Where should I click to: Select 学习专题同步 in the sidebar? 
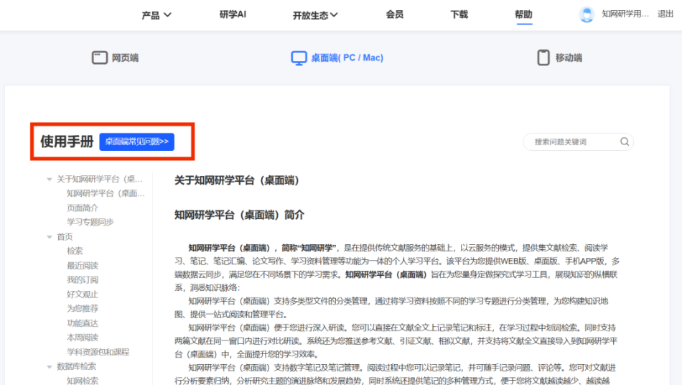click(x=90, y=222)
